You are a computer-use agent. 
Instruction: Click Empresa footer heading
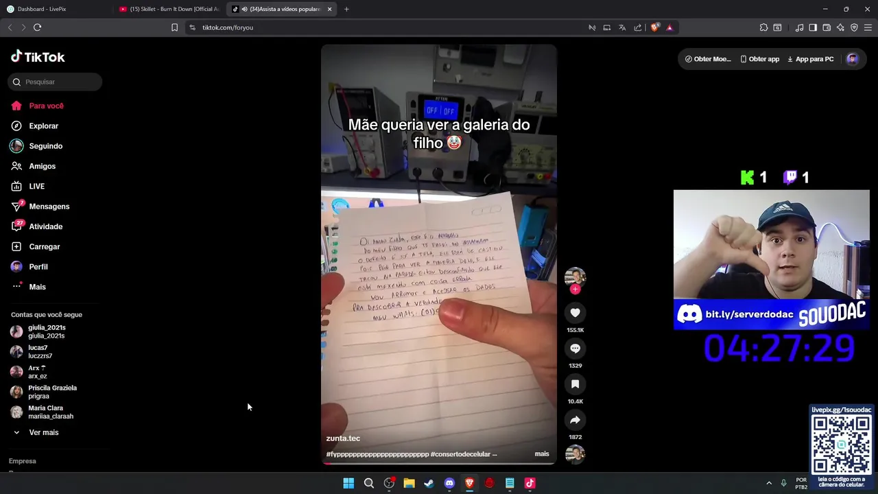[x=23, y=461]
